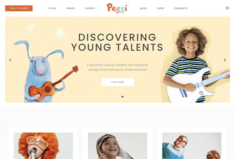Go to the previous slide arrow
The width and height of the screenshot is (235, 159).
click(10, 60)
